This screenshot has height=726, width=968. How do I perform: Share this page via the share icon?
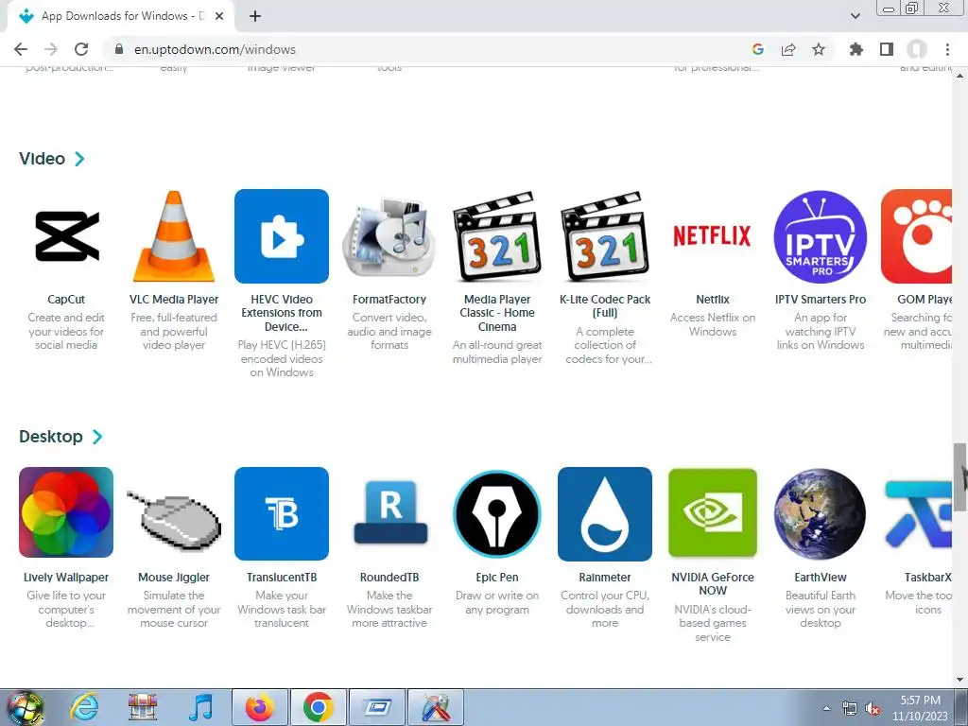tap(788, 49)
